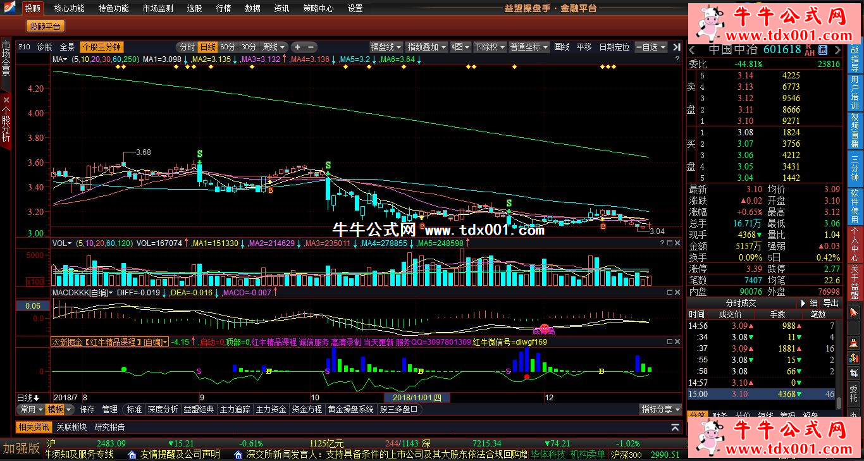
Task: Click the 管理 template button
Action: click(x=109, y=410)
